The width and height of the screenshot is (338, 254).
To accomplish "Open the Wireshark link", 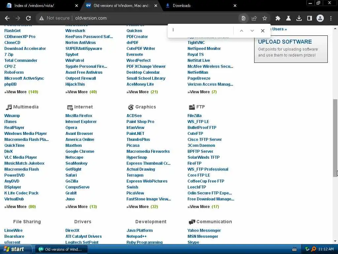I will (x=75, y=31).
